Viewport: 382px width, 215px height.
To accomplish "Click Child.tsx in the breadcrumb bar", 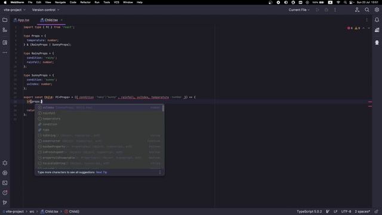I will pyautogui.click(x=49, y=211).
